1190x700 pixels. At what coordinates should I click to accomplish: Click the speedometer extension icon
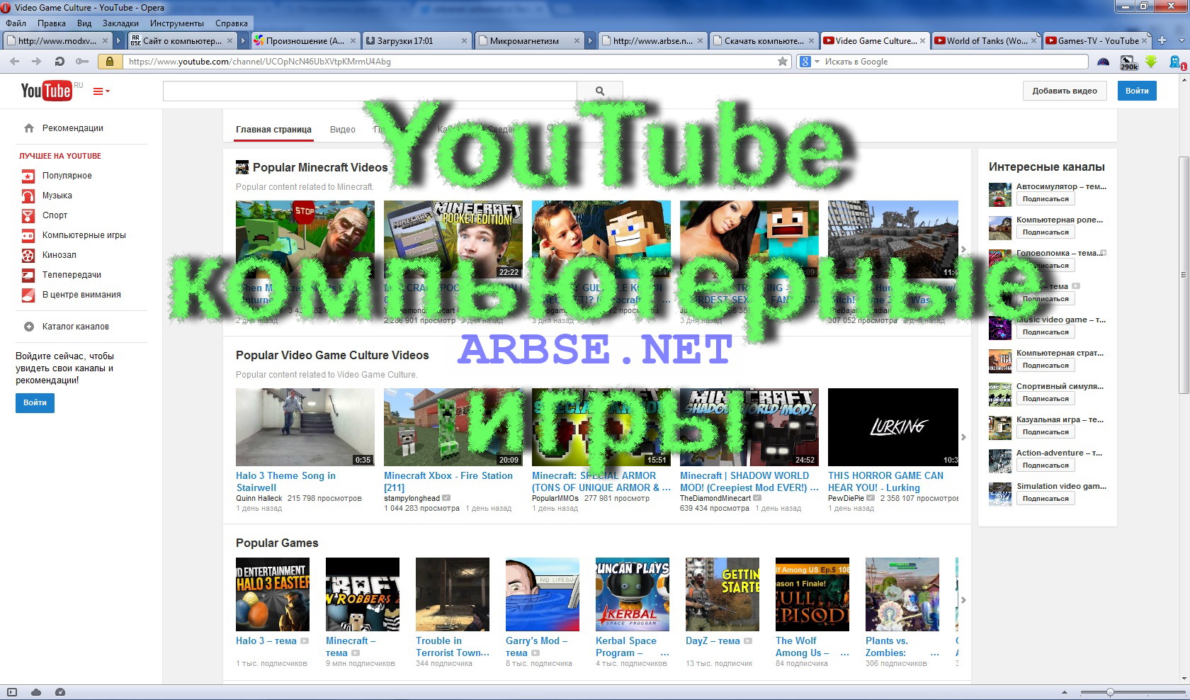(x=1103, y=62)
